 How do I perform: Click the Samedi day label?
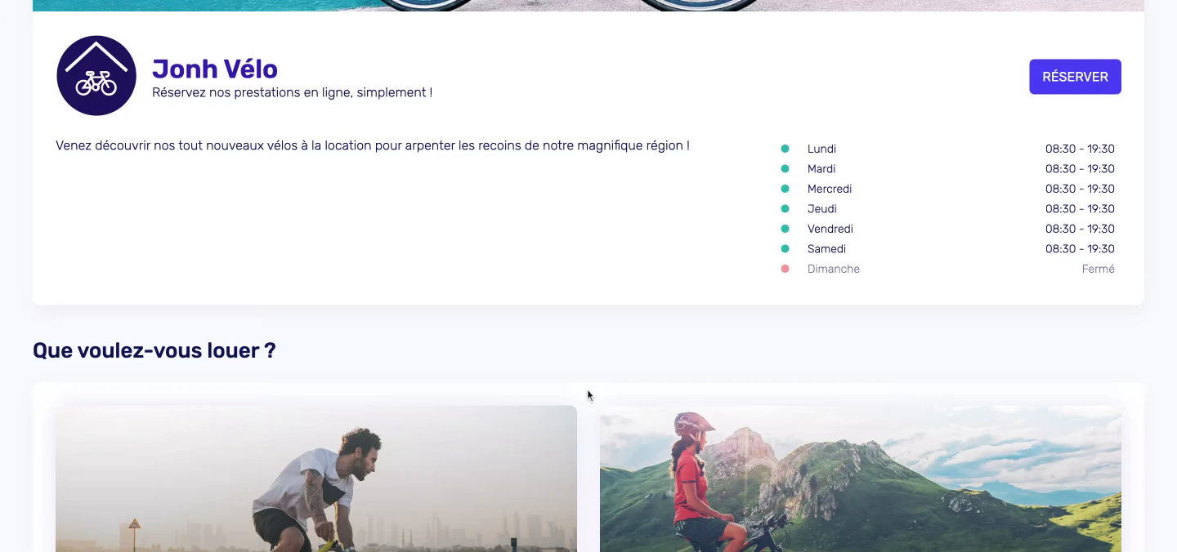pyautogui.click(x=826, y=249)
